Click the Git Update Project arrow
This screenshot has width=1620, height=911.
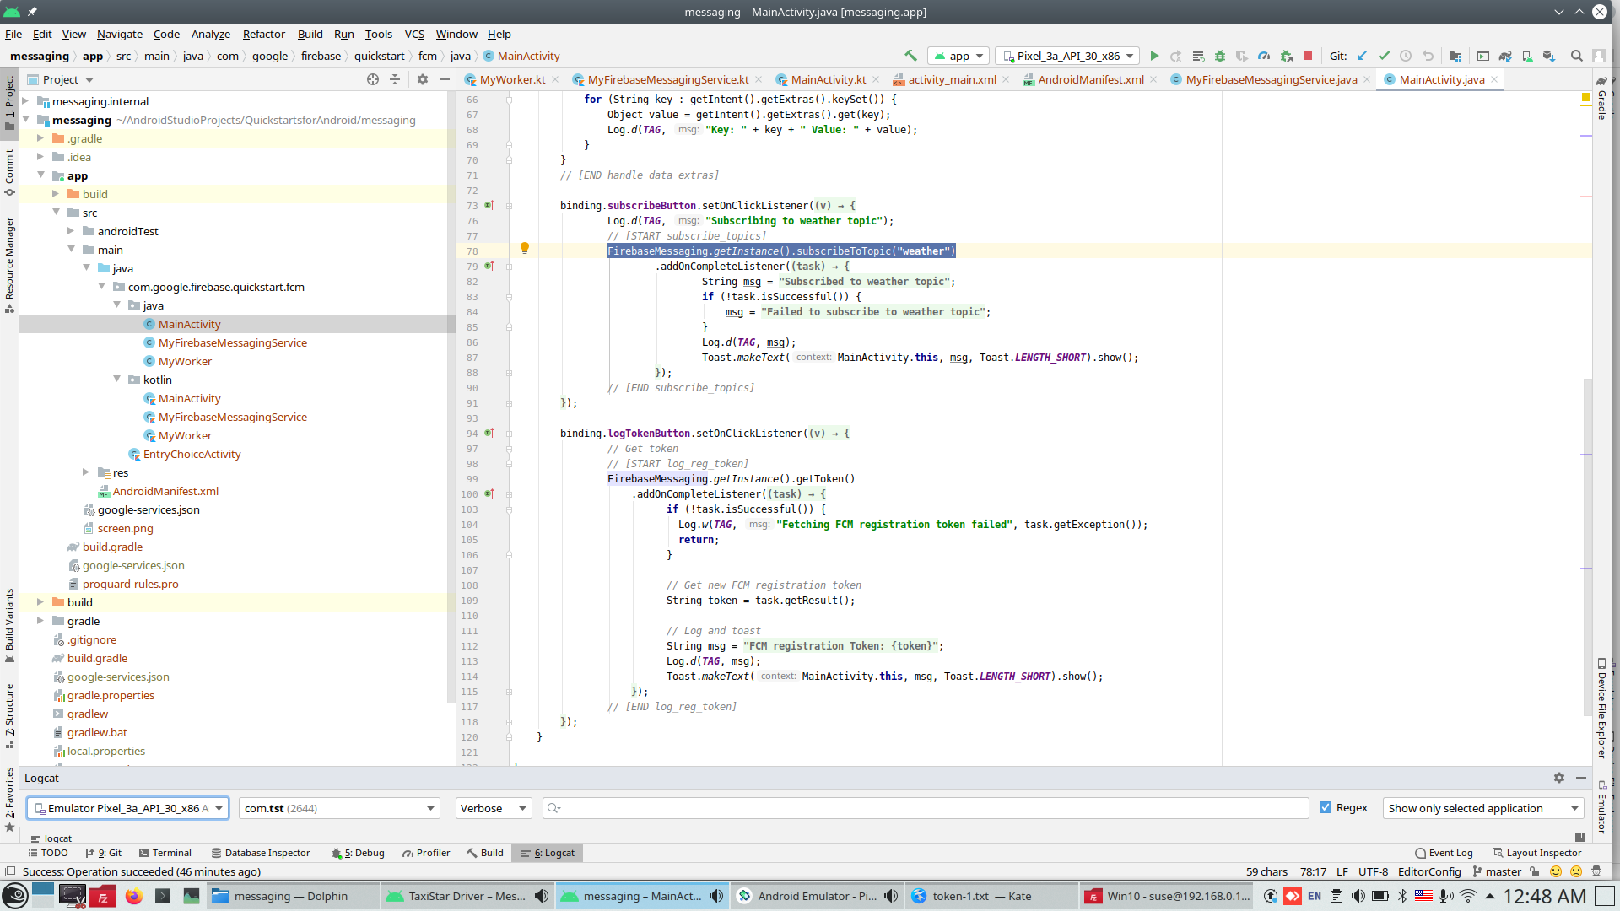point(1361,57)
